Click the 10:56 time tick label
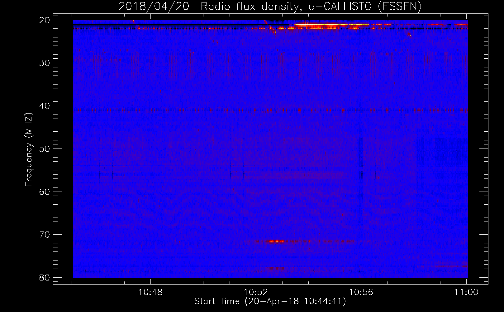 click(x=361, y=292)
